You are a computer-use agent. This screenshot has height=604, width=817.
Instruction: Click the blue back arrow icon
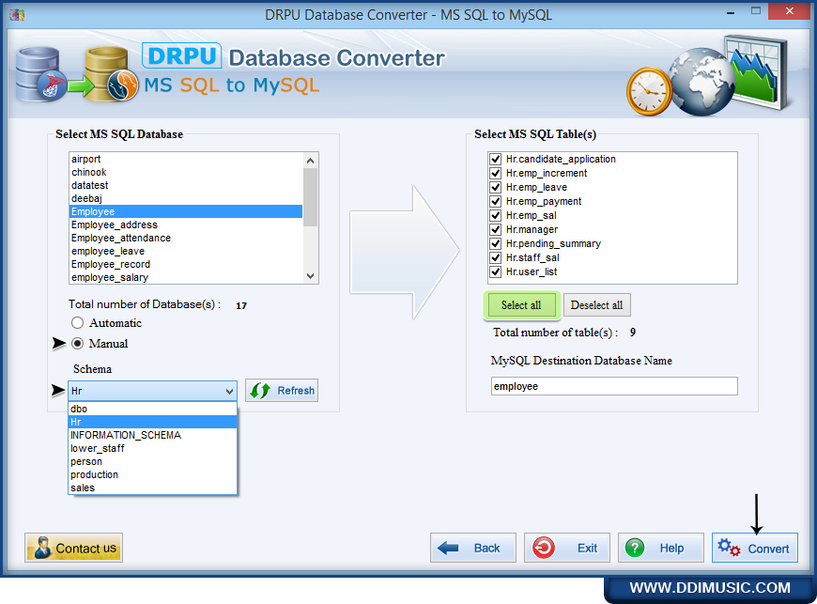pos(448,548)
